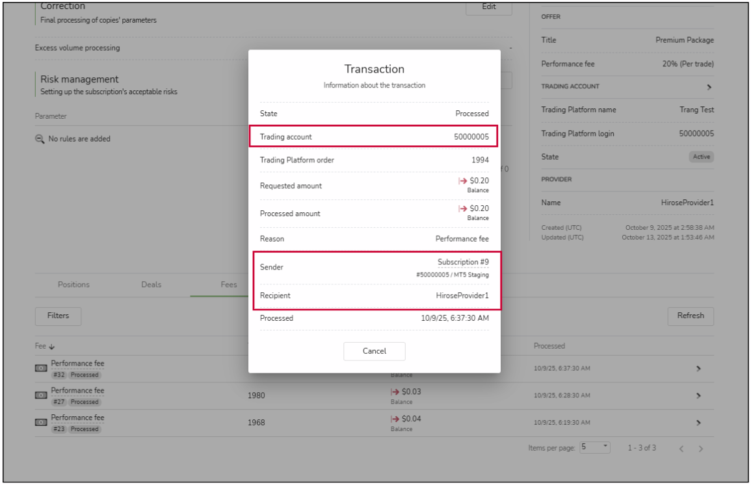
Task: Open the Items per page dropdown
Action: coord(595,448)
